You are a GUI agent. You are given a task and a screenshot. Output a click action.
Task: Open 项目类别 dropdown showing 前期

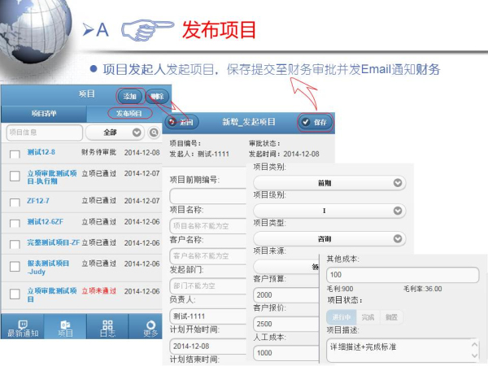[329, 183]
